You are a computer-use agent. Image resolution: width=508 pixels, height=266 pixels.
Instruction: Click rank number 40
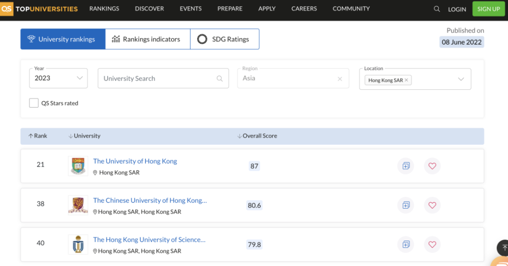(x=41, y=243)
